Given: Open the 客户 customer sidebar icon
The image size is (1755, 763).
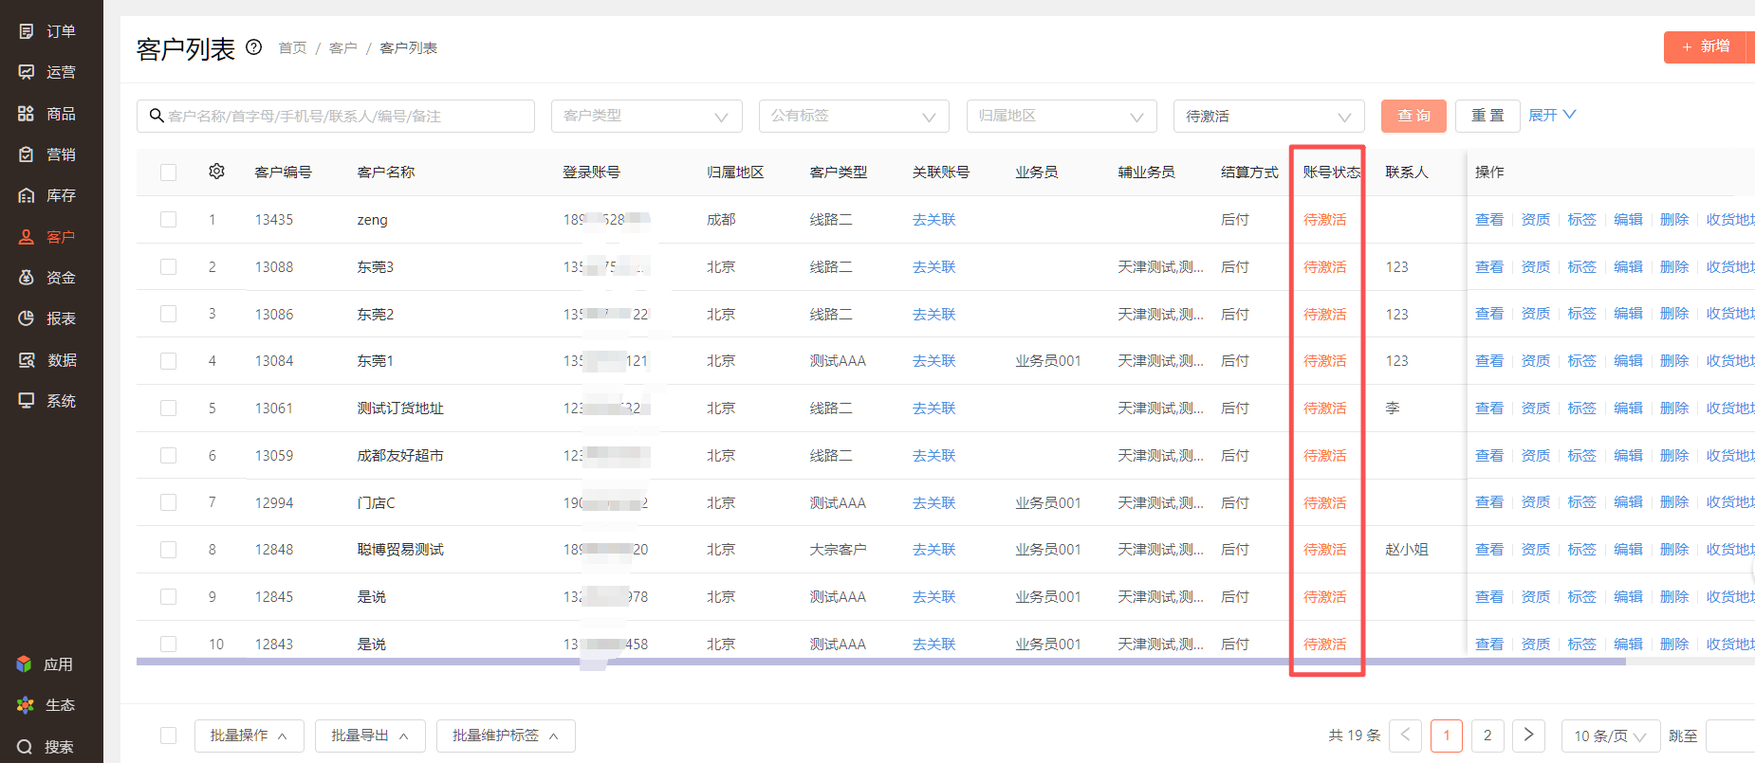Looking at the screenshot, I should [27, 237].
